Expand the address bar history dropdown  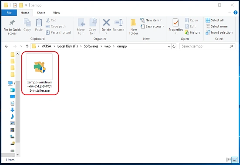pos(169,46)
